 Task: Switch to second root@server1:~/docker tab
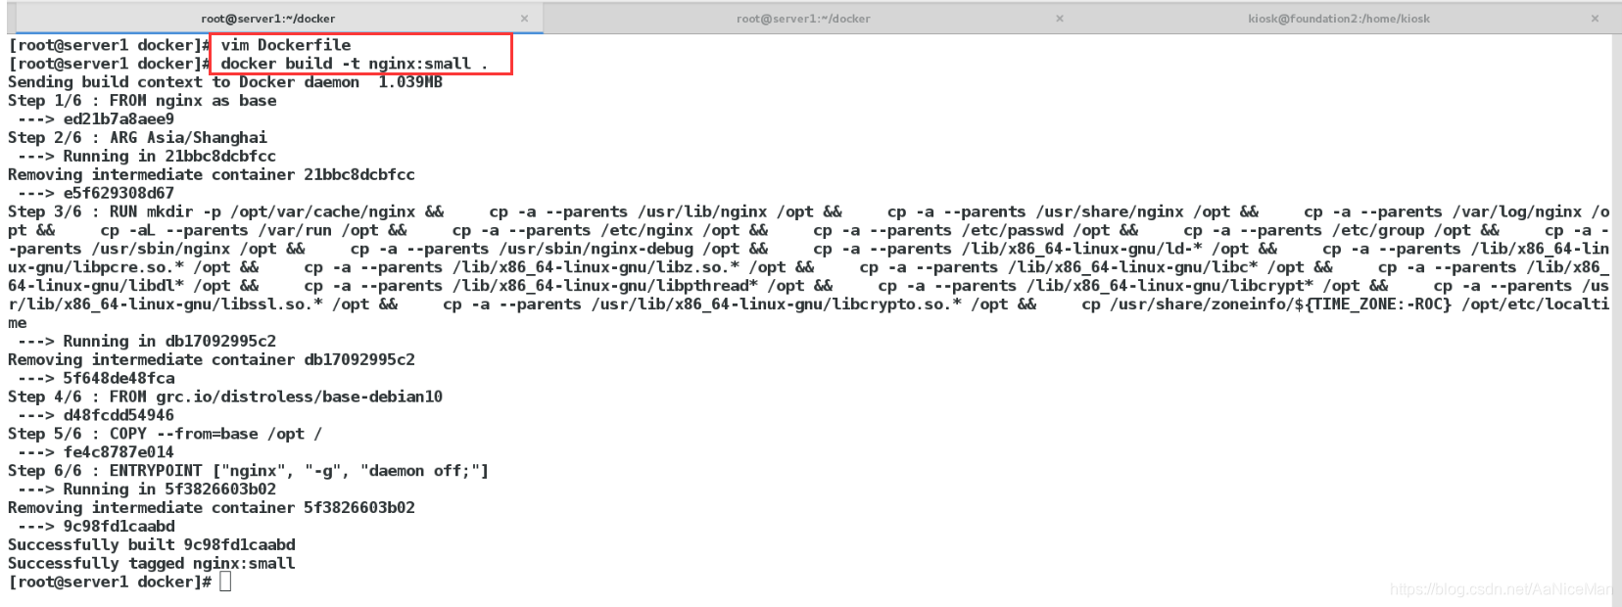(803, 19)
